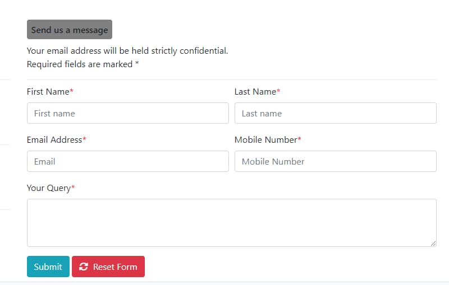449x285 pixels.
Task: Click the Last Name field label
Action: coord(255,92)
